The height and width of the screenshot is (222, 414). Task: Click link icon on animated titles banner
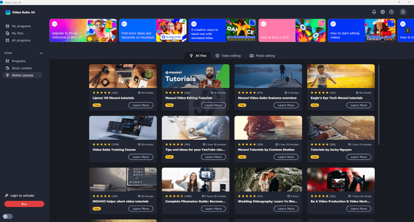194,24
